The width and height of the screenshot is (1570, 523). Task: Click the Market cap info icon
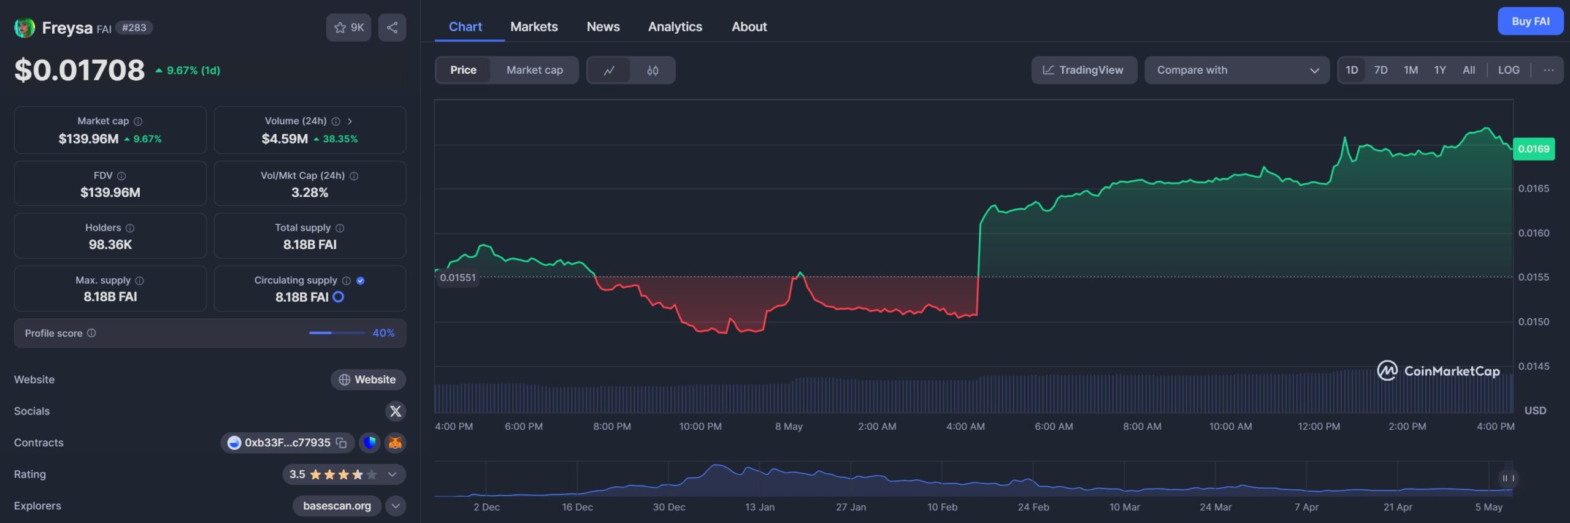(x=138, y=121)
